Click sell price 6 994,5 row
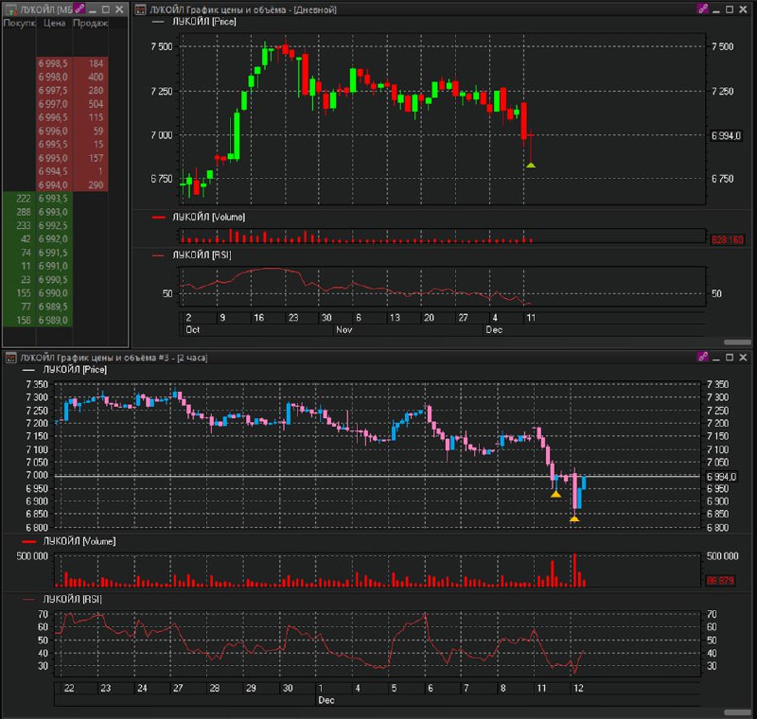The height and width of the screenshot is (719, 757). [53, 172]
